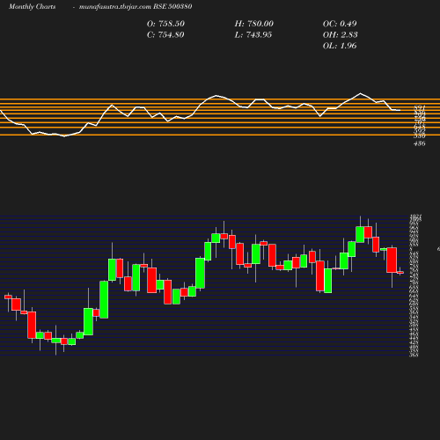Click the last small red candlestick
Screen dimensions: 440x440
(x=400, y=273)
